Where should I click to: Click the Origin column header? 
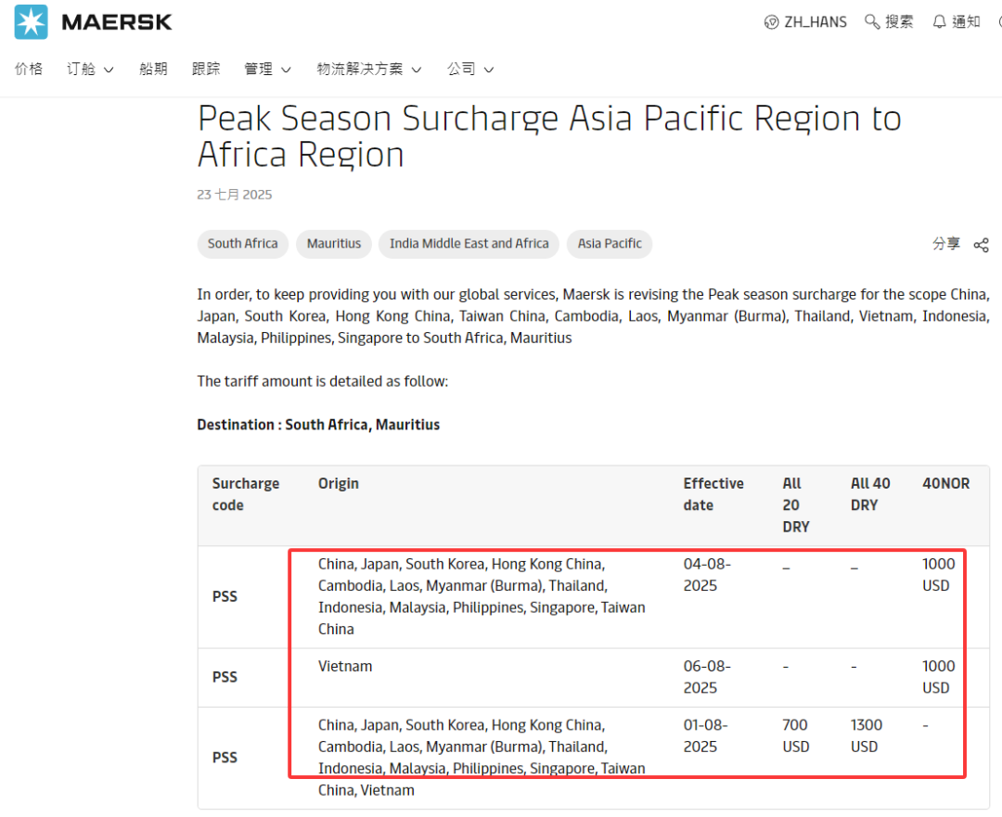[x=339, y=483]
